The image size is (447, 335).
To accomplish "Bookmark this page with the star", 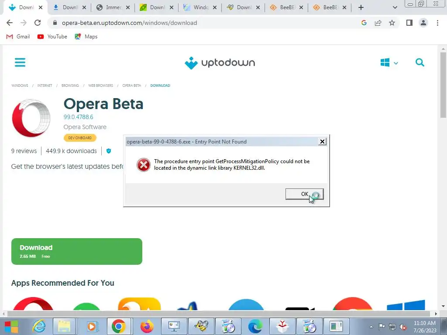I will (392, 23).
